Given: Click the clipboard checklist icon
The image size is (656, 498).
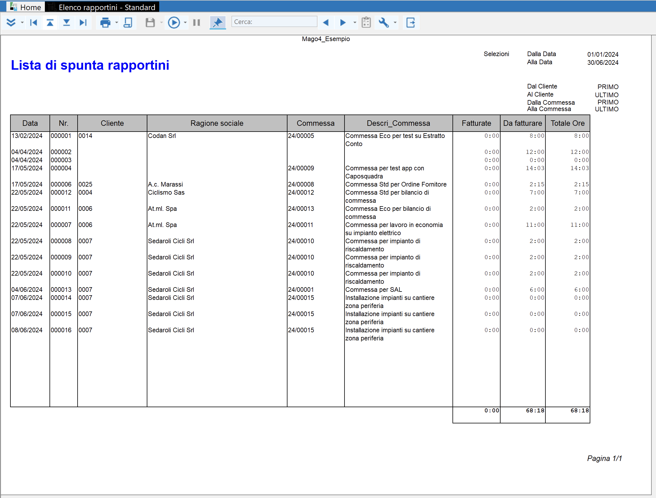Looking at the screenshot, I should [366, 23].
